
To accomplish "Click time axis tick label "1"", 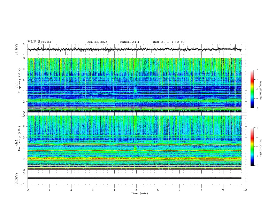I will 49,190.
